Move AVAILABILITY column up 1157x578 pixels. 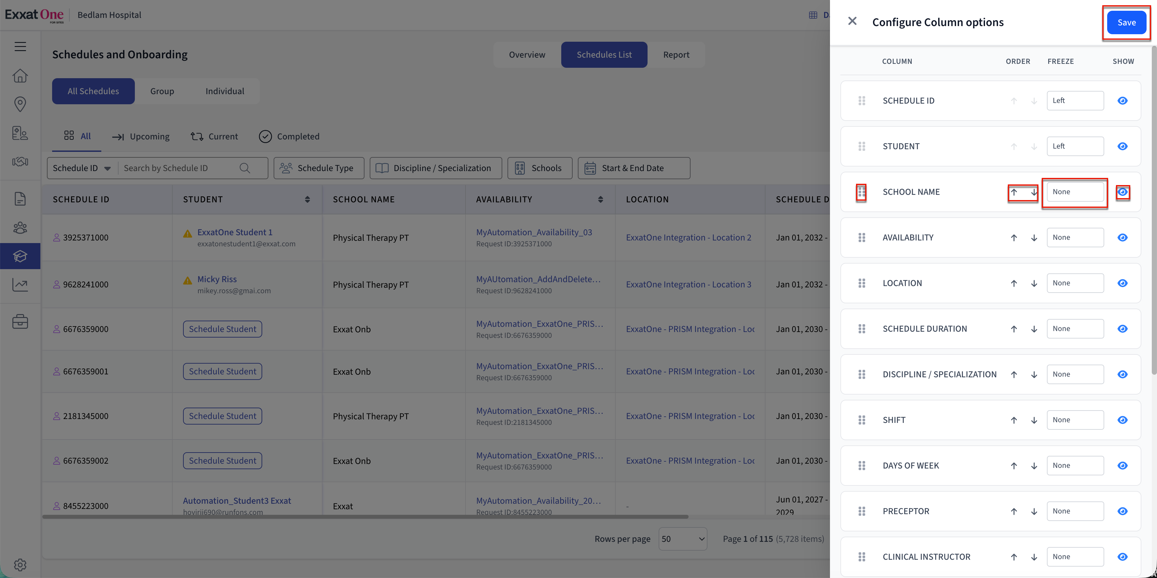click(x=1014, y=238)
